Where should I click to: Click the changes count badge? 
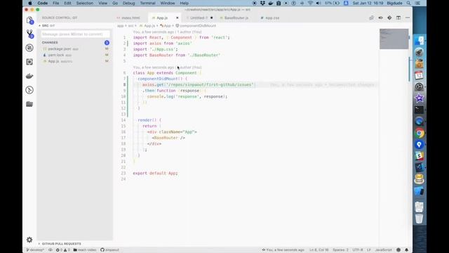point(107,43)
